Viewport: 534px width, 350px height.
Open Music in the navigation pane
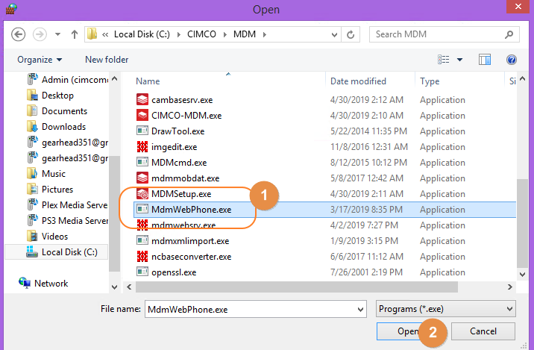46,174
